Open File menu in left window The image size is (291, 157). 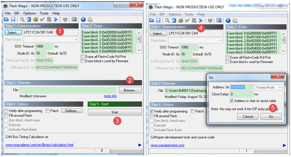pos(8,13)
